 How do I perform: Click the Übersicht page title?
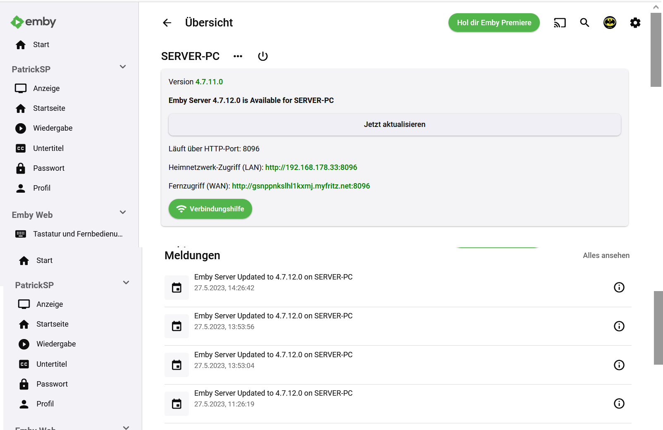(x=209, y=23)
